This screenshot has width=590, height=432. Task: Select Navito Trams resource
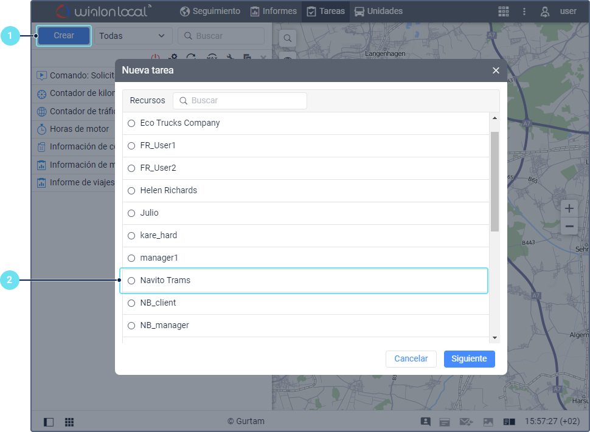pyautogui.click(x=305, y=281)
